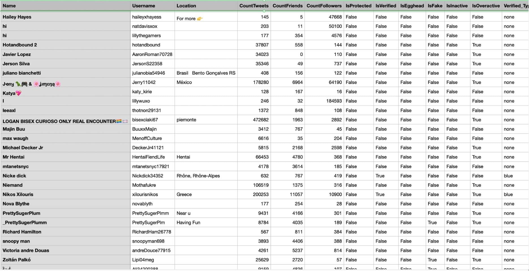Select the CountTweets value 472682 for bisexciaki67
Image resolution: width=529 pixels, height=271 pixels.
pos(261,120)
